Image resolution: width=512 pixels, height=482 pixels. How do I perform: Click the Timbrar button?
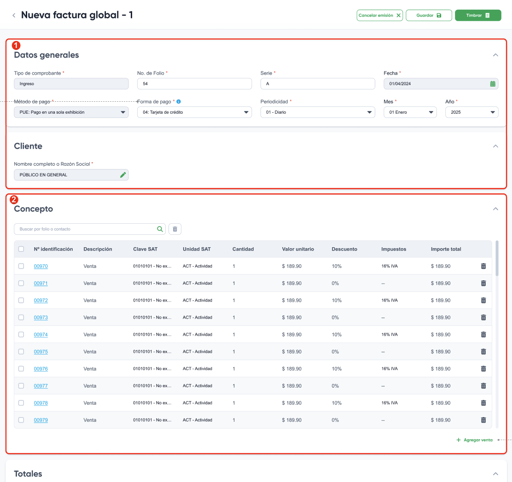coord(478,15)
